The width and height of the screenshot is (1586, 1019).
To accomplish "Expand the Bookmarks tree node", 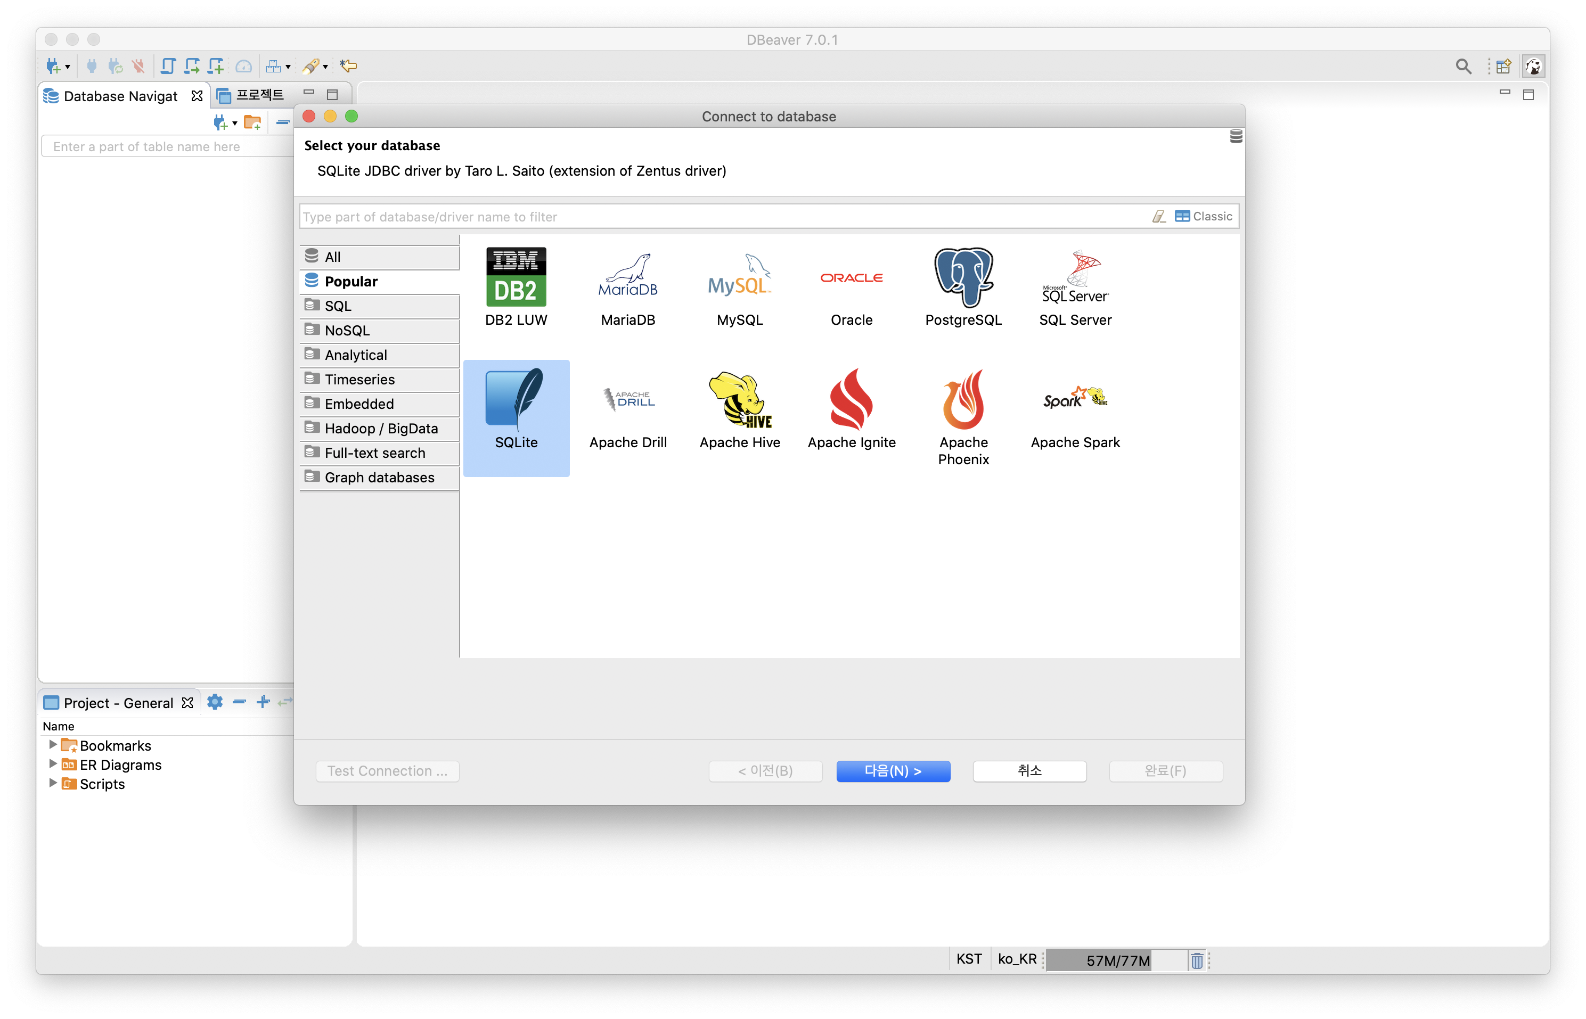I will (x=53, y=745).
